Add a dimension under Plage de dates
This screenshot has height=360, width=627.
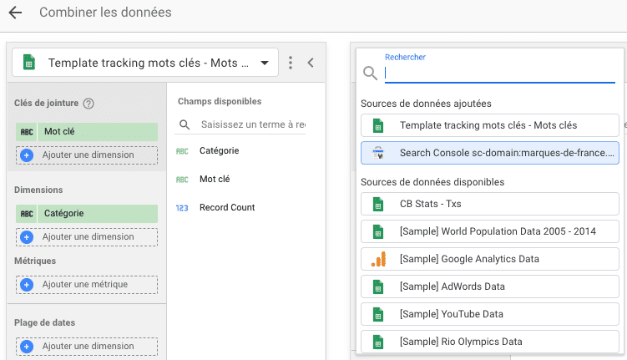87,346
